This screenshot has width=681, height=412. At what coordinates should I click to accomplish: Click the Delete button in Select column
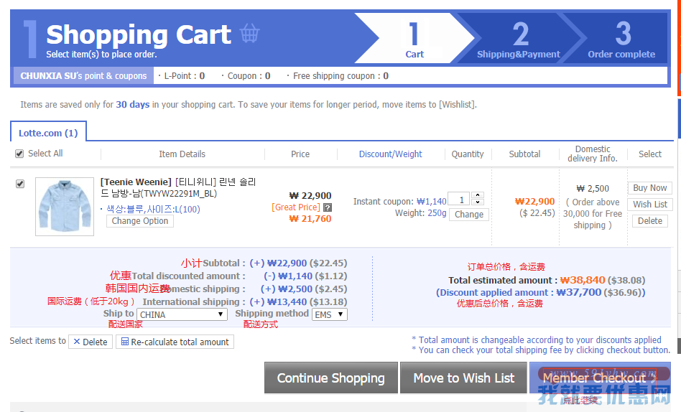coord(649,221)
